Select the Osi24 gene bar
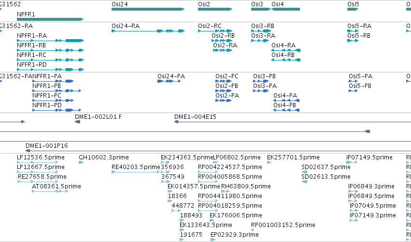The width and height of the screenshot is (411, 242). (x=148, y=9)
